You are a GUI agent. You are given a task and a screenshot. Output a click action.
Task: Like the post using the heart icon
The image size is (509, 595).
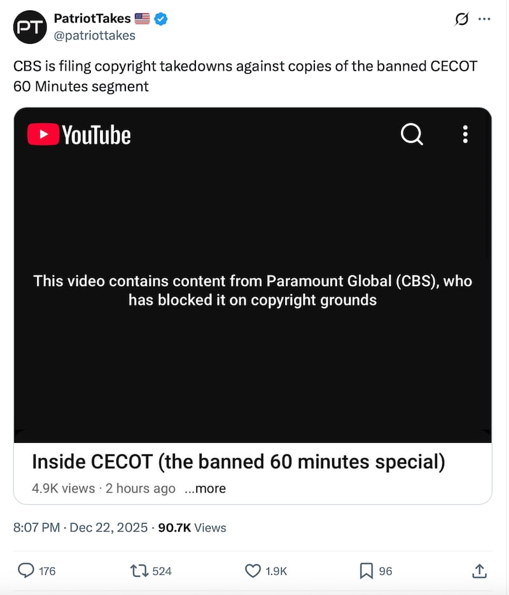tap(251, 571)
